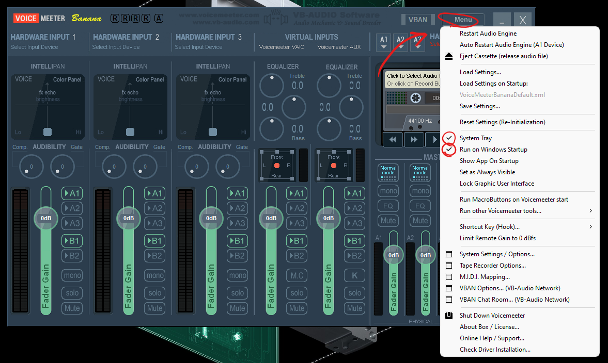The width and height of the screenshot is (608, 363).
Task: Click the Hardware Input 1 fader gain knob
Action: click(x=46, y=218)
